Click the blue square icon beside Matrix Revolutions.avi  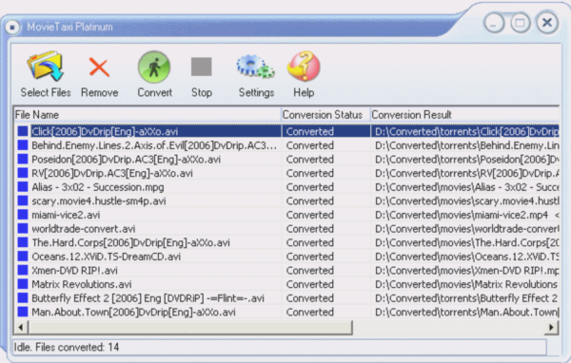click(23, 284)
